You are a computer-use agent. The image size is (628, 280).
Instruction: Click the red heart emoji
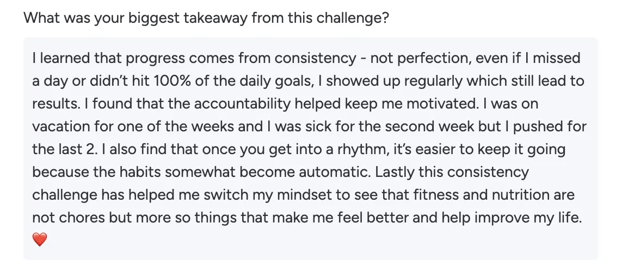tap(40, 239)
